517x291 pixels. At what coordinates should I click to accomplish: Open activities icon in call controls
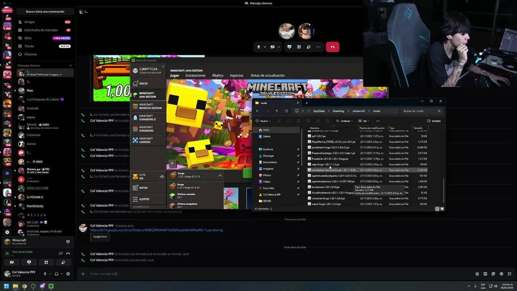(x=299, y=47)
